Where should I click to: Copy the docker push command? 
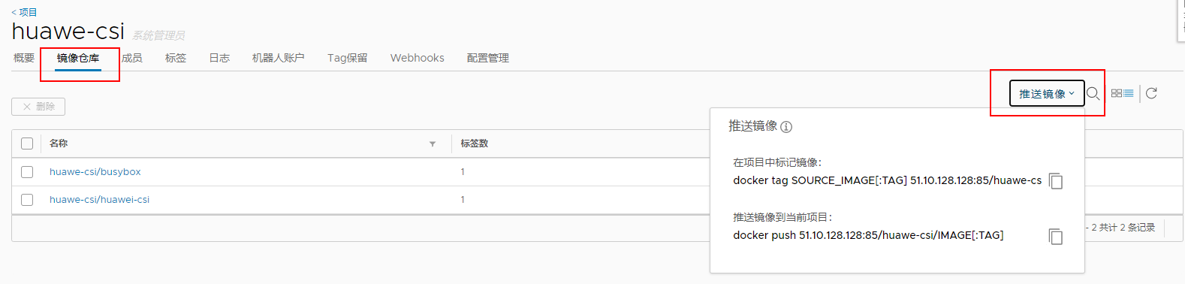pyautogui.click(x=1056, y=236)
